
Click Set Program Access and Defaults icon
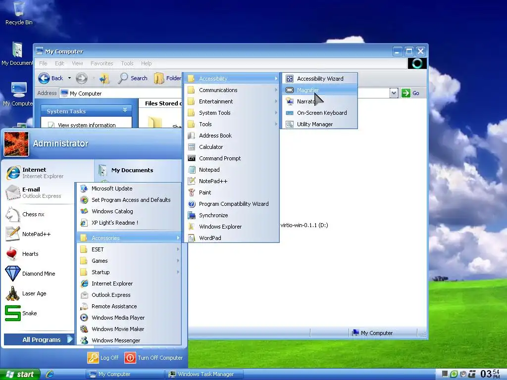pos(84,200)
